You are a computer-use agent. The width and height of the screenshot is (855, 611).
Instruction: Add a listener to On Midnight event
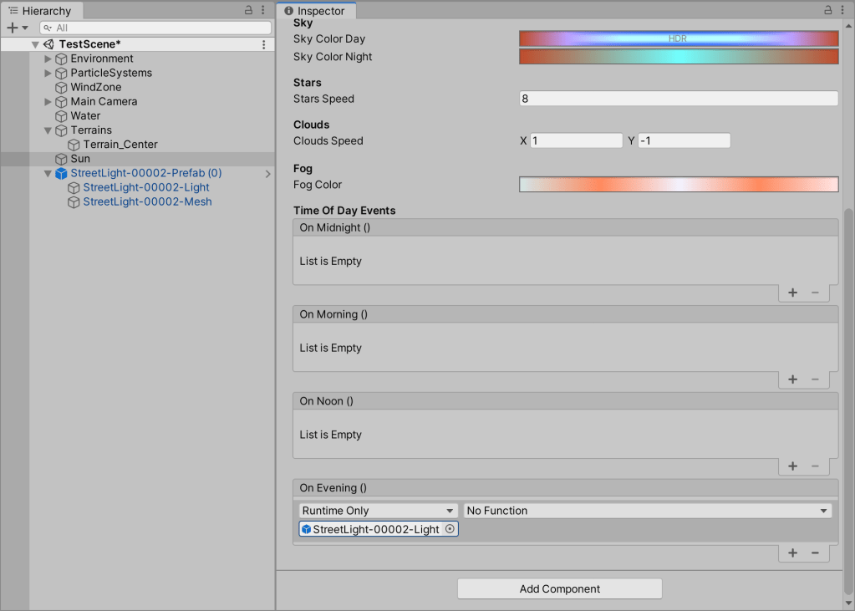[792, 293]
